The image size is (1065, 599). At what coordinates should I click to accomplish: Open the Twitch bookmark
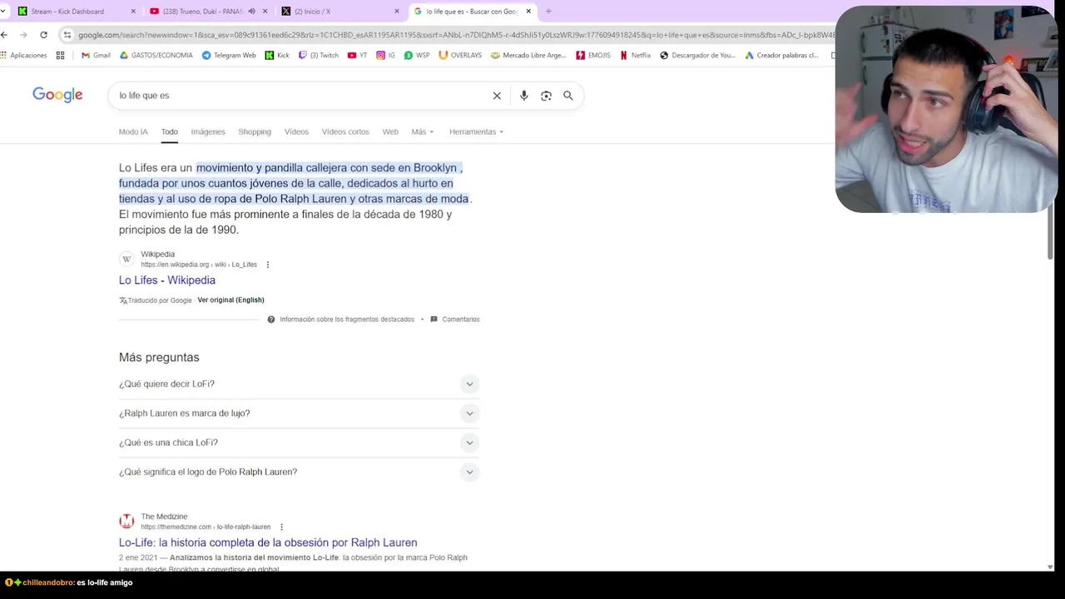pos(319,55)
